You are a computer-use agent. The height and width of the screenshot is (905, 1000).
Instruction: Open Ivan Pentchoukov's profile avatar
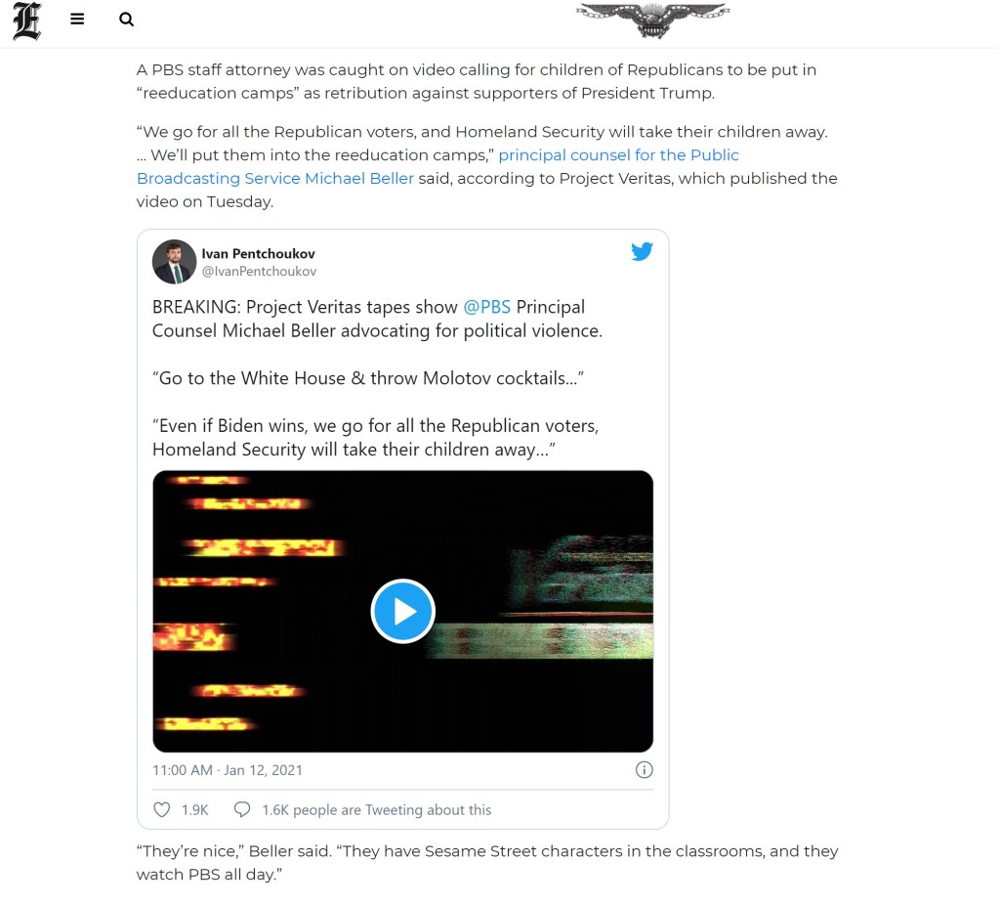click(x=174, y=262)
